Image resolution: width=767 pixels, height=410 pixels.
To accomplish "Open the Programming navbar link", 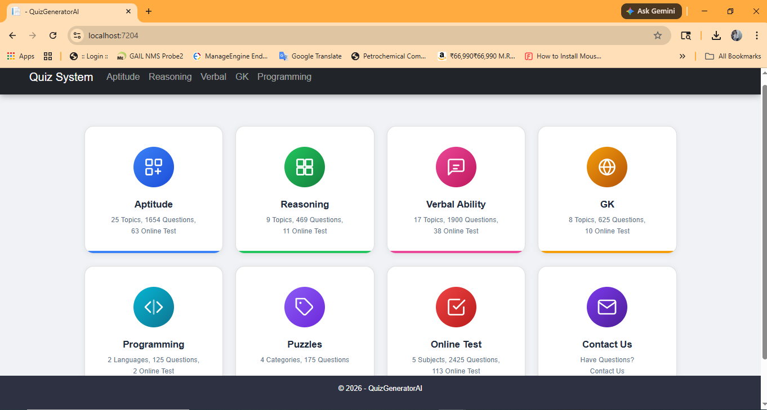I will [x=284, y=77].
